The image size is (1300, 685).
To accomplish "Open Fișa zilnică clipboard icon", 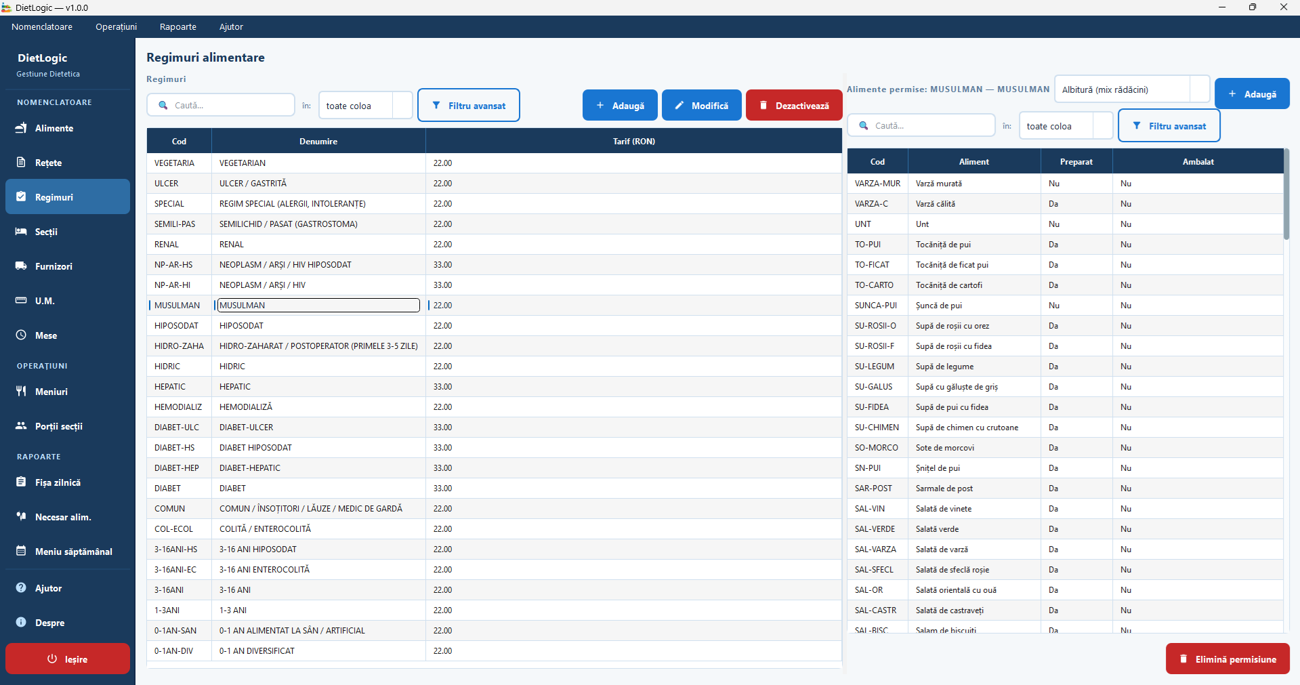I will click(21, 482).
